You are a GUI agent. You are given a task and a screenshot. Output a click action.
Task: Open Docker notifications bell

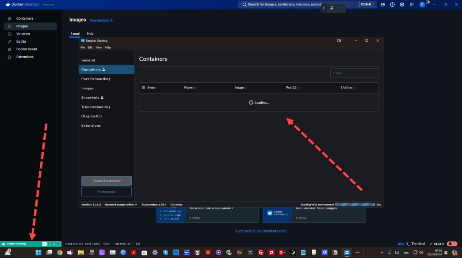[x=452, y=244]
